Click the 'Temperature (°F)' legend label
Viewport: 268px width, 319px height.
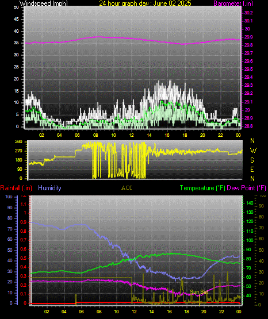[202, 188]
